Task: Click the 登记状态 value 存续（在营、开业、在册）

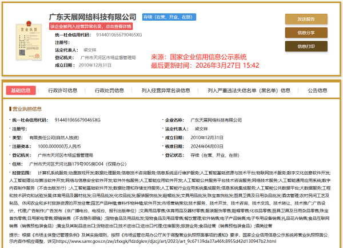Action: [x=215, y=155]
